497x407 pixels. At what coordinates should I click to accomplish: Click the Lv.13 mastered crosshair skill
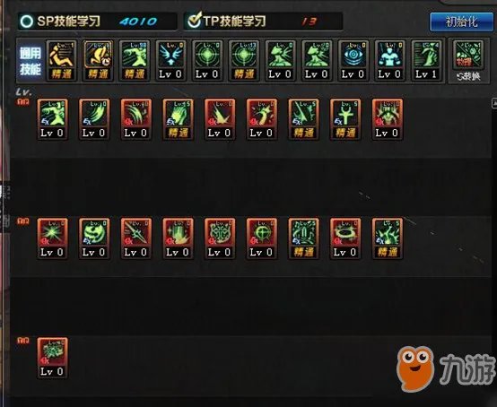pos(244,60)
